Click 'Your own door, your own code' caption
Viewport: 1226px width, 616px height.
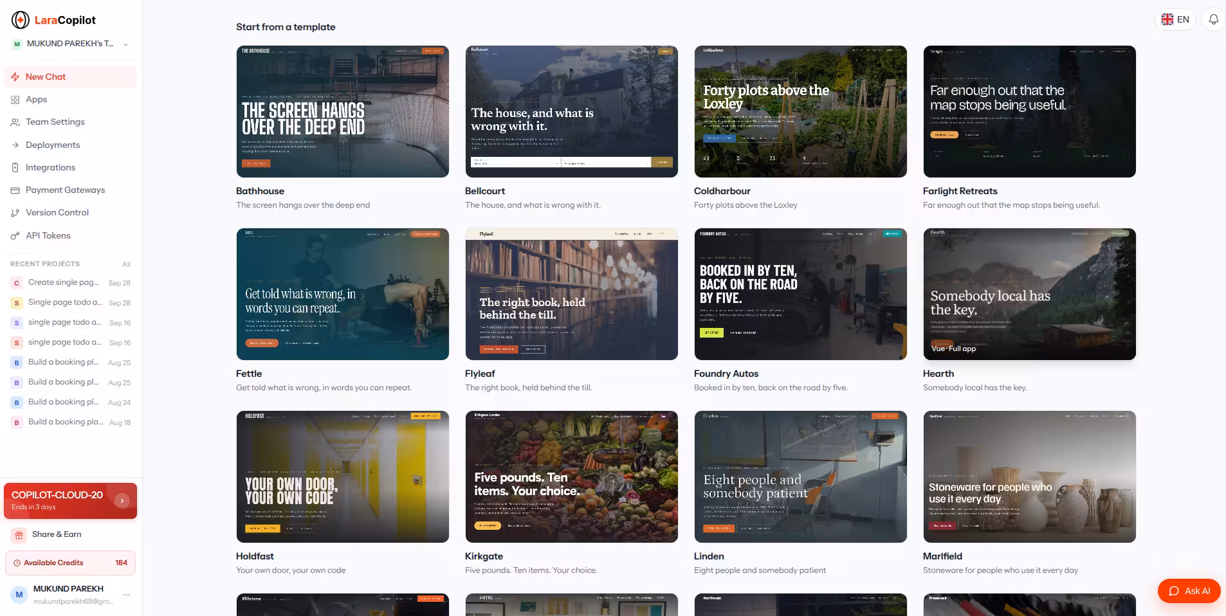pyautogui.click(x=291, y=570)
